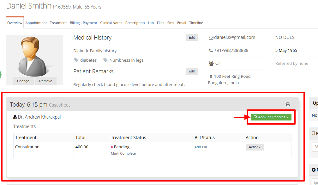
Task: Edit the Medical History section
Action: pyautogui.click(x=192, y=37)
